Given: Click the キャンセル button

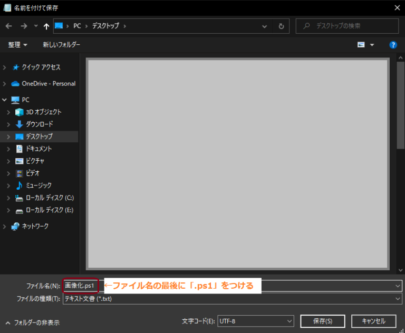Looking at the screenshot, I should [373, 321].
